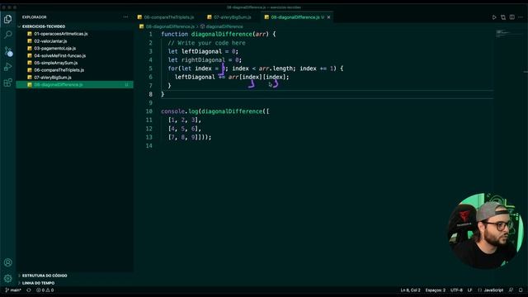
Task: Change the LF end-of-line selector
Action: (469, 290)
